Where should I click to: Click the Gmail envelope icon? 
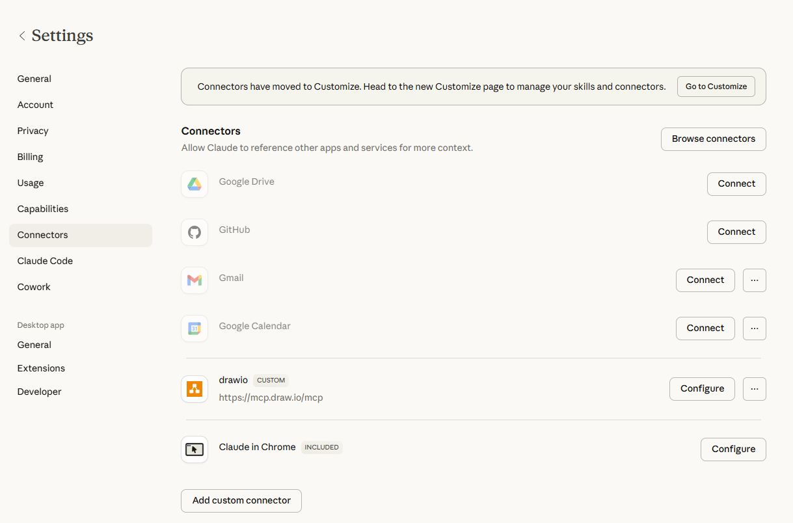[195, 280]
